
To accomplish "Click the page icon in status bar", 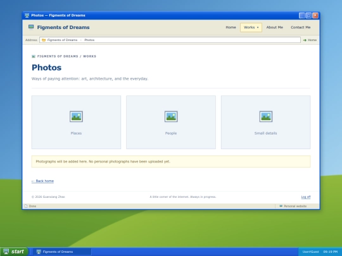I will (26, 206).
